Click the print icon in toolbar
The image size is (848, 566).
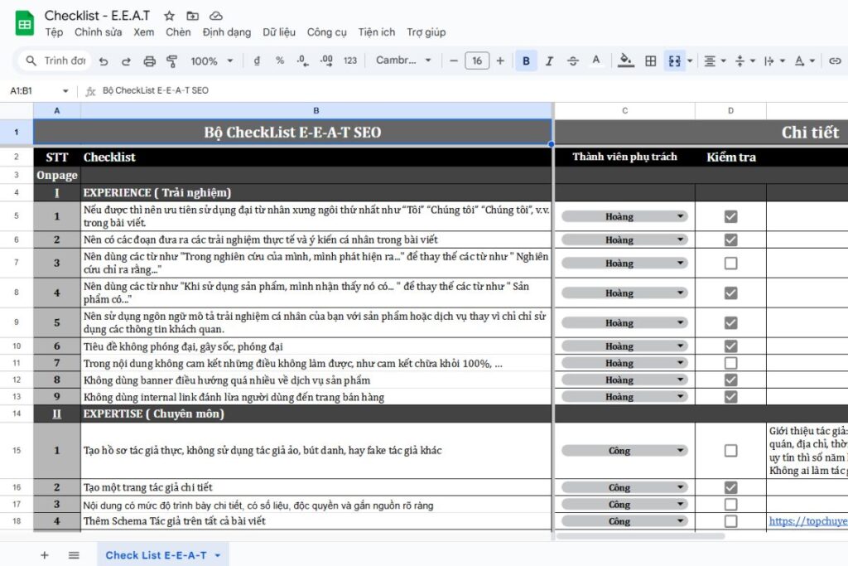click(x=149, y=60)
